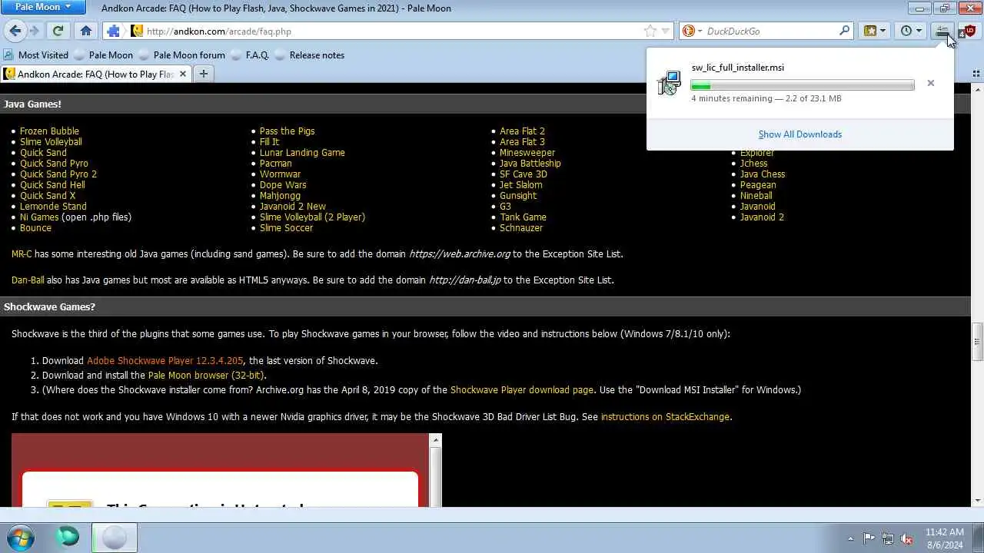Open Pale Moon browser (32-bit) link

[206, 376]
